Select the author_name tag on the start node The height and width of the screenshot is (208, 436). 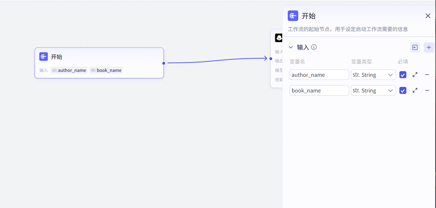(x=69, y=70)
